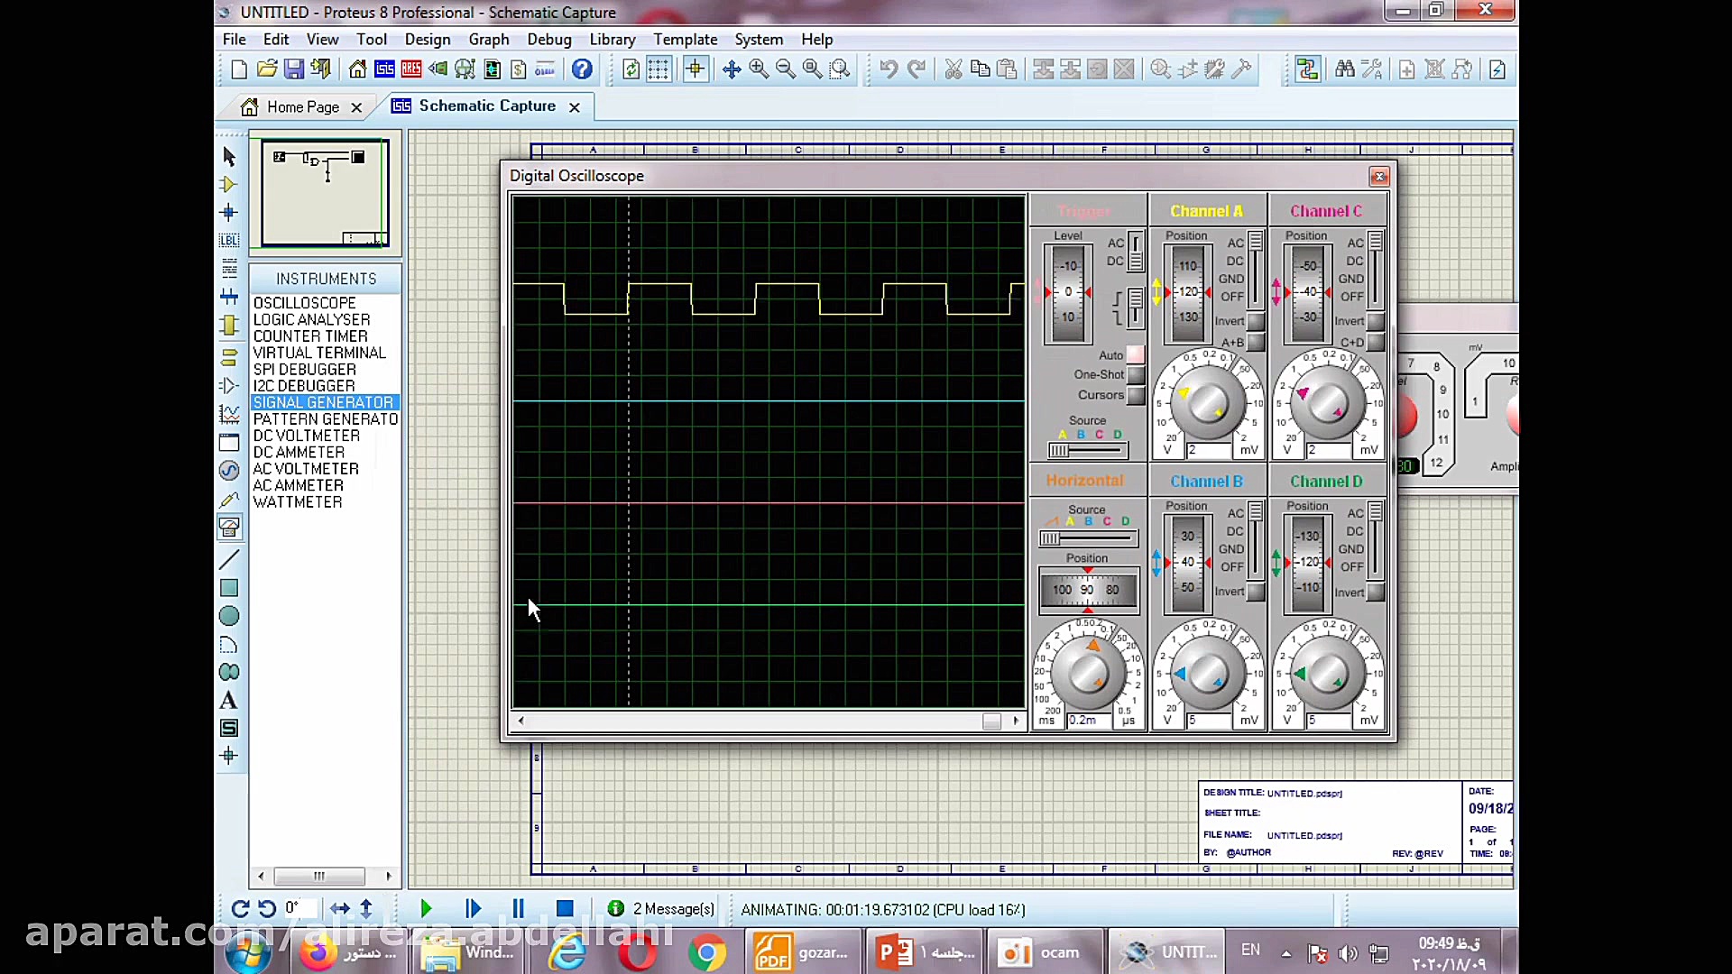Select the Component mode tool

[x=228, y=185]
